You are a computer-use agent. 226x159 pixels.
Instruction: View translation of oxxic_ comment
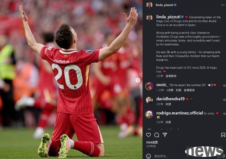tap(189, 90)
